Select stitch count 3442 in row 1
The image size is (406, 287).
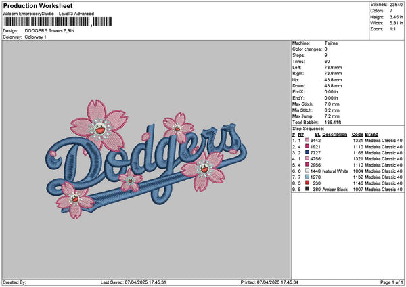[315, 140]
